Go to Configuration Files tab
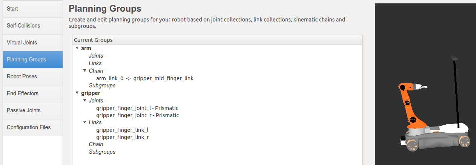 (x=33, y=127)
